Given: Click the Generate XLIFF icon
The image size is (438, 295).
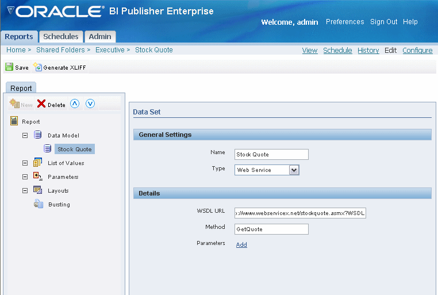Looking at the screenshot, I should click(x=37, y=67).
